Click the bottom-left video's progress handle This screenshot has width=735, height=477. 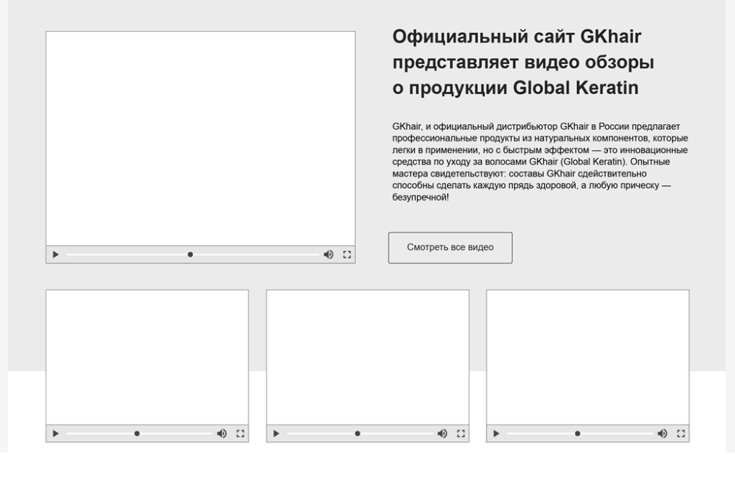coord(137,433)
